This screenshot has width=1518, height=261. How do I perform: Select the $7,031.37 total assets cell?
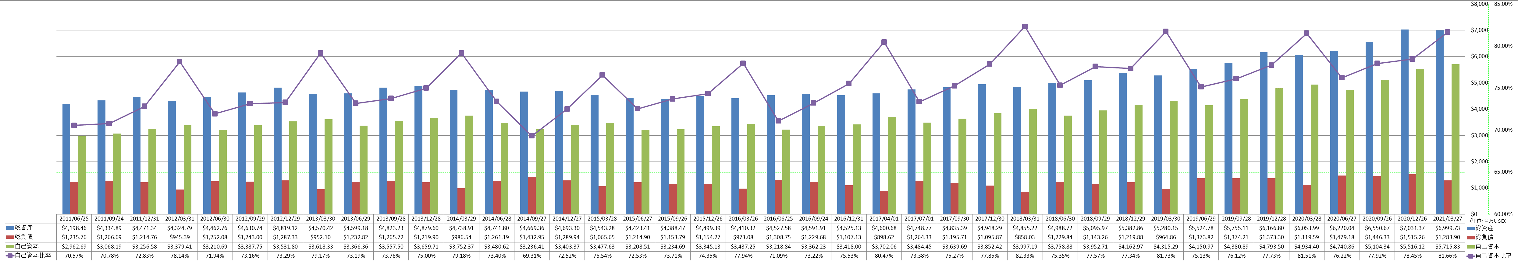1413,228
